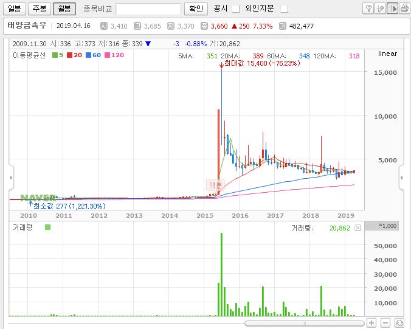The image size is (411, 329).
Task: Click the 2019 year axis label
Action: tap(346, 216)
